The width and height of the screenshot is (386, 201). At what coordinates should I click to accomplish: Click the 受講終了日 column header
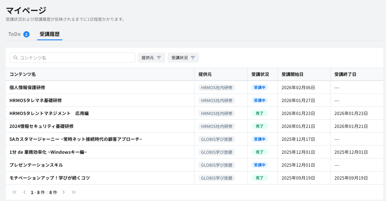345,74
